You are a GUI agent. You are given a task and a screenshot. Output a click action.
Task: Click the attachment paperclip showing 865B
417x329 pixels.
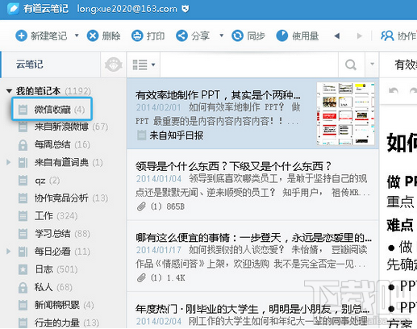tap(141, 206)
